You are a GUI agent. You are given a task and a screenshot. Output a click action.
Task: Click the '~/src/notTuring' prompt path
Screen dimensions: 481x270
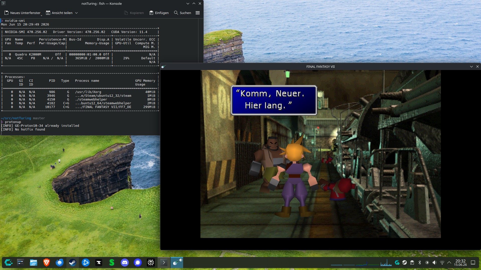tap(16, 118)
